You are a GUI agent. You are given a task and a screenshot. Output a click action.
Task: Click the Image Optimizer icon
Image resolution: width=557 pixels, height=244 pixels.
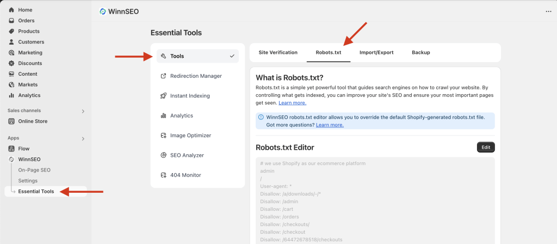pyautogui.click(x=163, y=136)
